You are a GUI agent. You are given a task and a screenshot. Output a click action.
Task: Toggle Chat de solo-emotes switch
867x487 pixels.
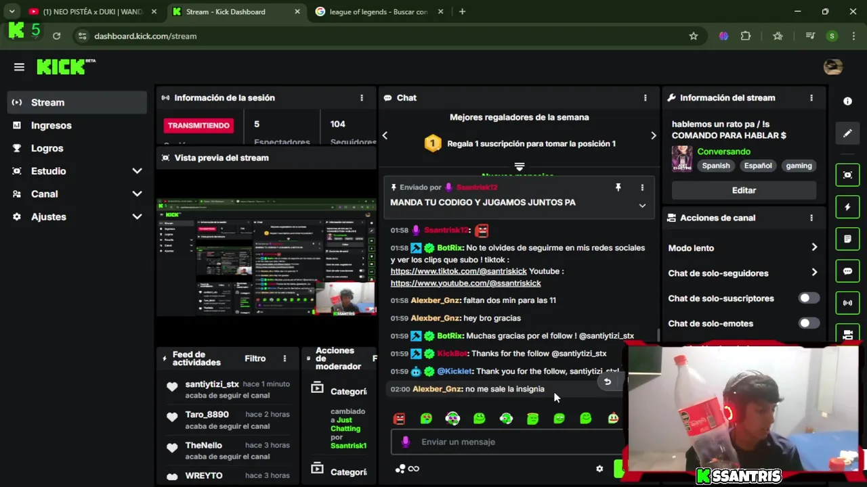[808, 323]
